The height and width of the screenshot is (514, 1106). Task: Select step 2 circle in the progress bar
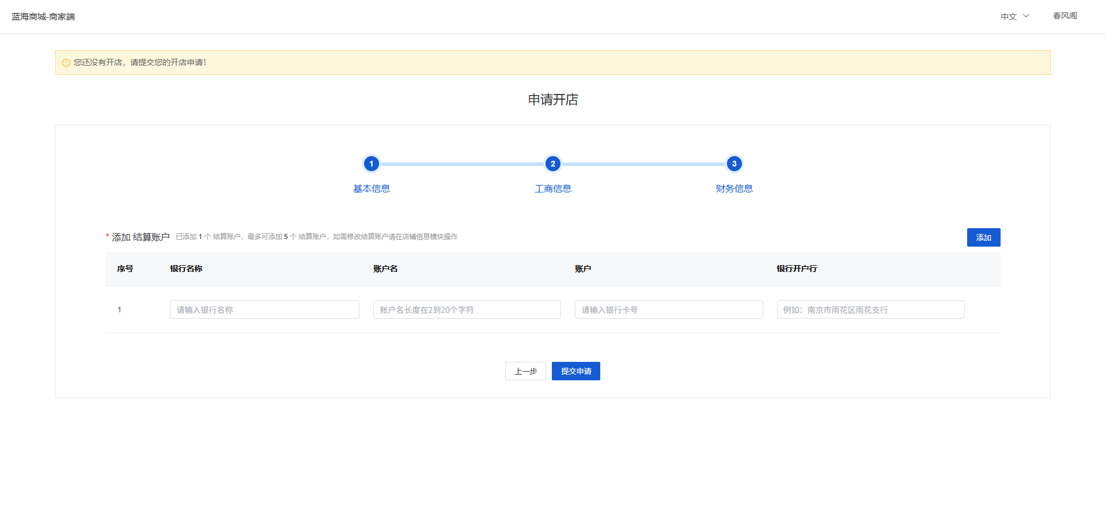pyautogui.click(x=553, y=164)
